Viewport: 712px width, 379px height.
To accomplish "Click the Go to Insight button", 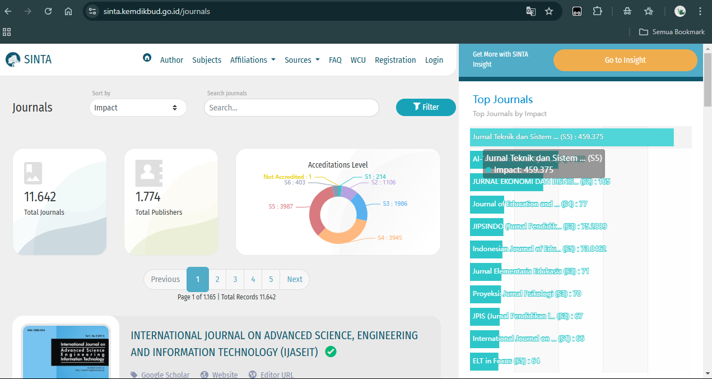I will pos(625,60).
